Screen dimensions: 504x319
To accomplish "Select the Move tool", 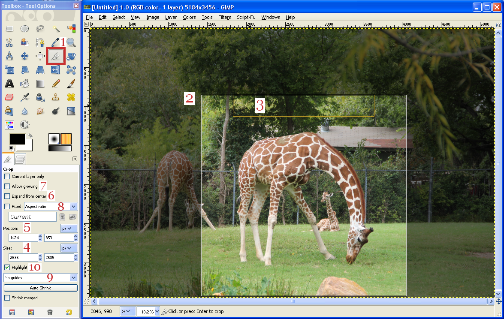I will [24, 56].
